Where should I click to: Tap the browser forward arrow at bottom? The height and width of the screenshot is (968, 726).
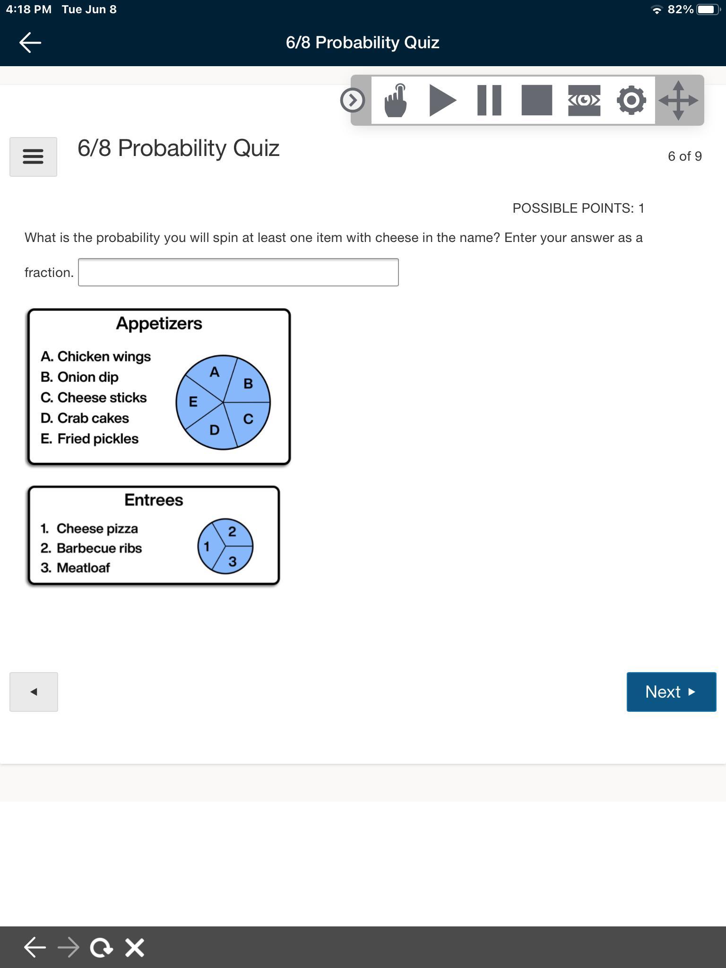click(69, 948)
